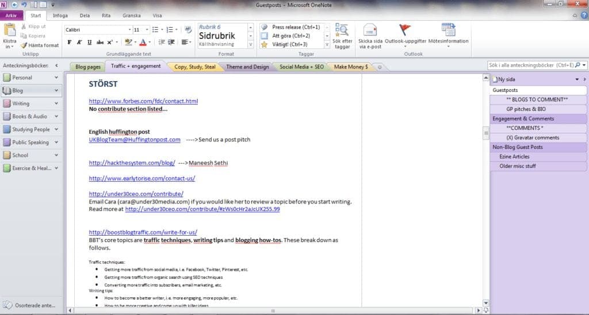Image resolution: width=589 pixels, height=315 pixels.
Task: Apply underline formatting
Action: (x=89, y=42)
